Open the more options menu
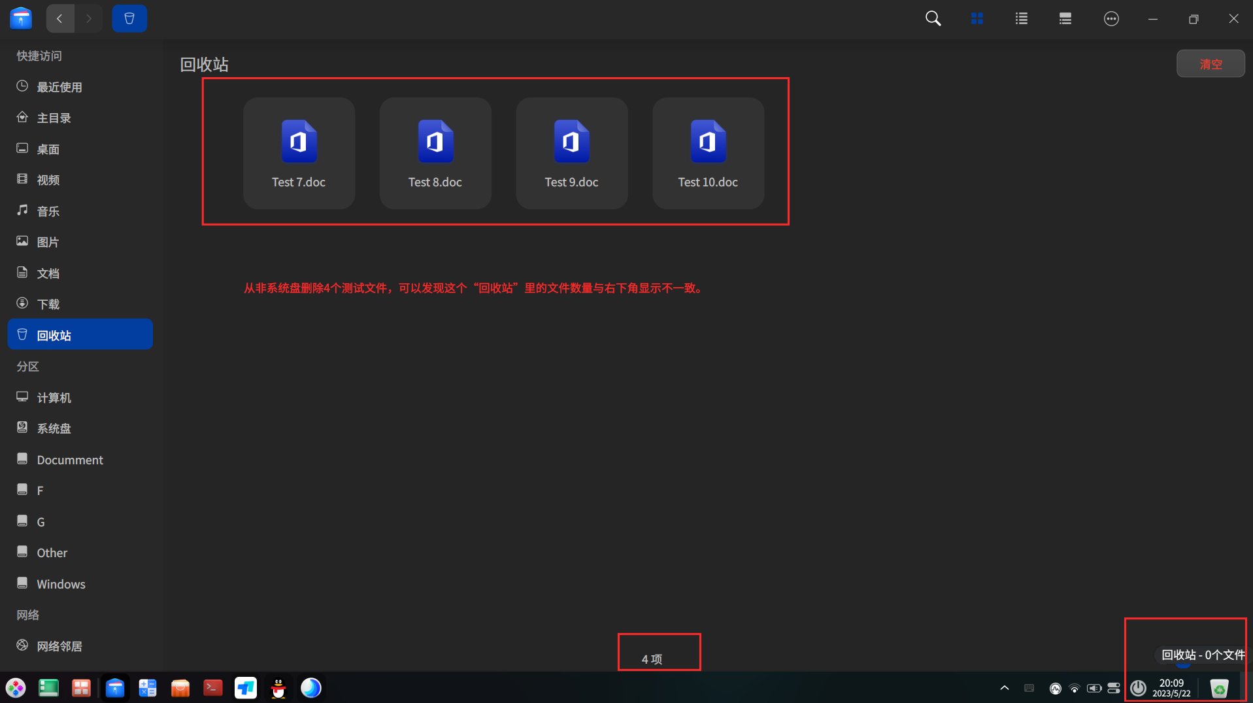Image resolution: width=1253 pixels, height=703 pixels. click(1111, 18)
